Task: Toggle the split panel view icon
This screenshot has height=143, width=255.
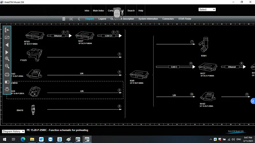Action: tap(7, 82)
